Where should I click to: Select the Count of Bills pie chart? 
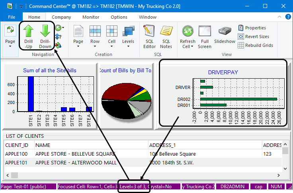click(x=127, y=96)
